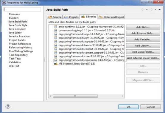Click the Add Variable... button

click(143, 39)
